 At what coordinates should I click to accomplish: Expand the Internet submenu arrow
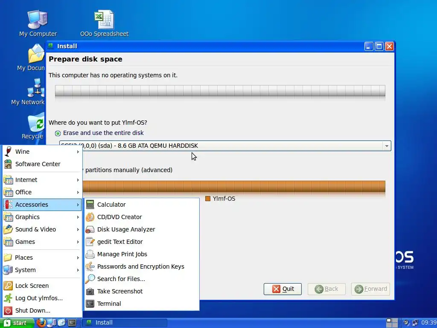pos(78,180)
